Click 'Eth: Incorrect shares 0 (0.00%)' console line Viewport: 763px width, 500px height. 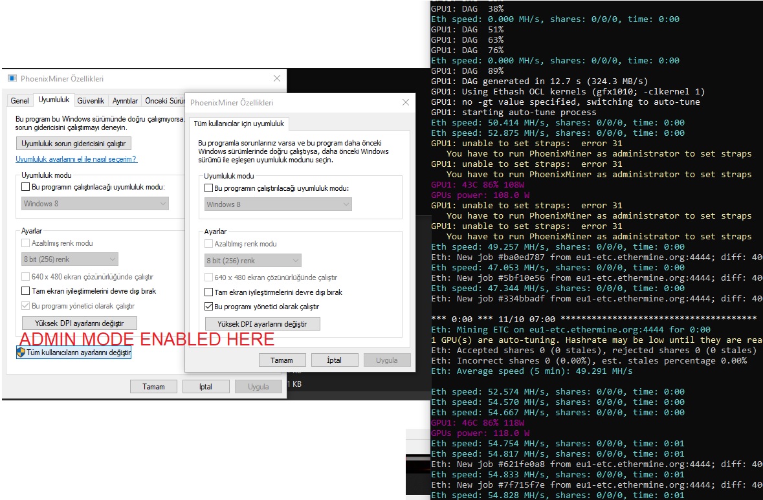point(589,360)
